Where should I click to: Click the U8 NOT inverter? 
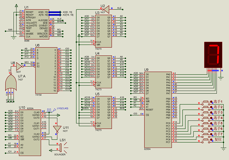pyautogui.click(x=20, y=66)
